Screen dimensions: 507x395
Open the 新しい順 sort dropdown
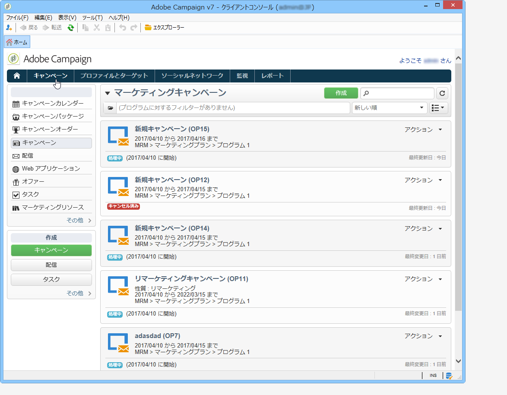(389, 108)
